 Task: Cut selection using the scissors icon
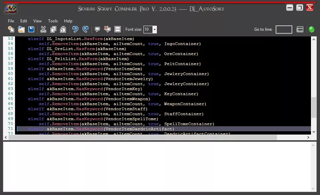(43, 29)
